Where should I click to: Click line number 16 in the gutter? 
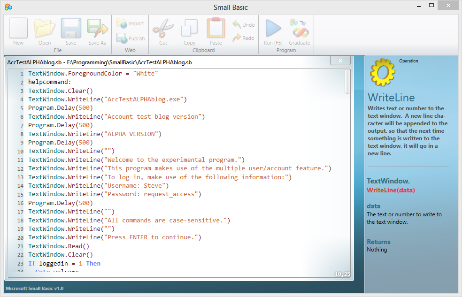click(x=20, y=203)
